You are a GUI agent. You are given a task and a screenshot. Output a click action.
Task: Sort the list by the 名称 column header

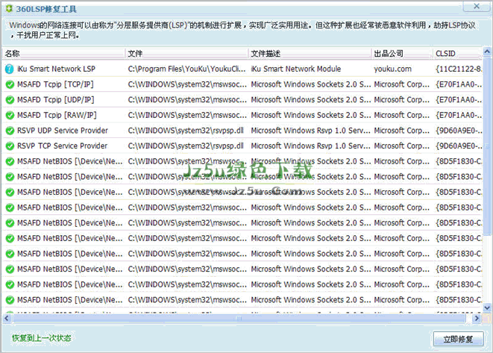click(x=64, y=54)
